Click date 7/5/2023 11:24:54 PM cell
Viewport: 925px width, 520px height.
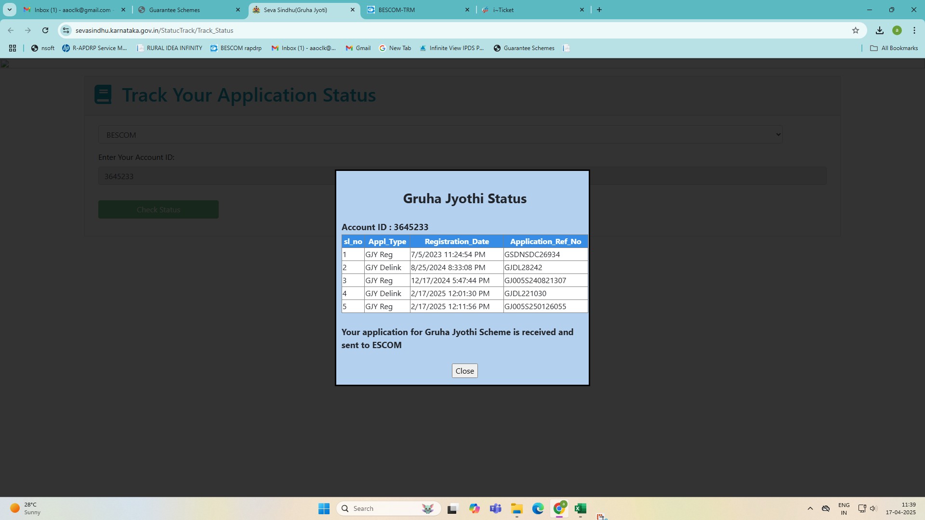(x=457, y=254)
